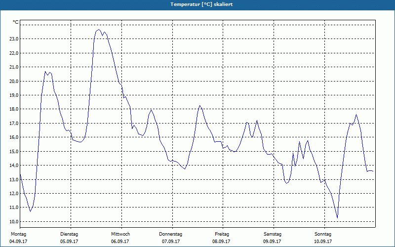
Task: Click the Montag day label
Action: point(18,234)
